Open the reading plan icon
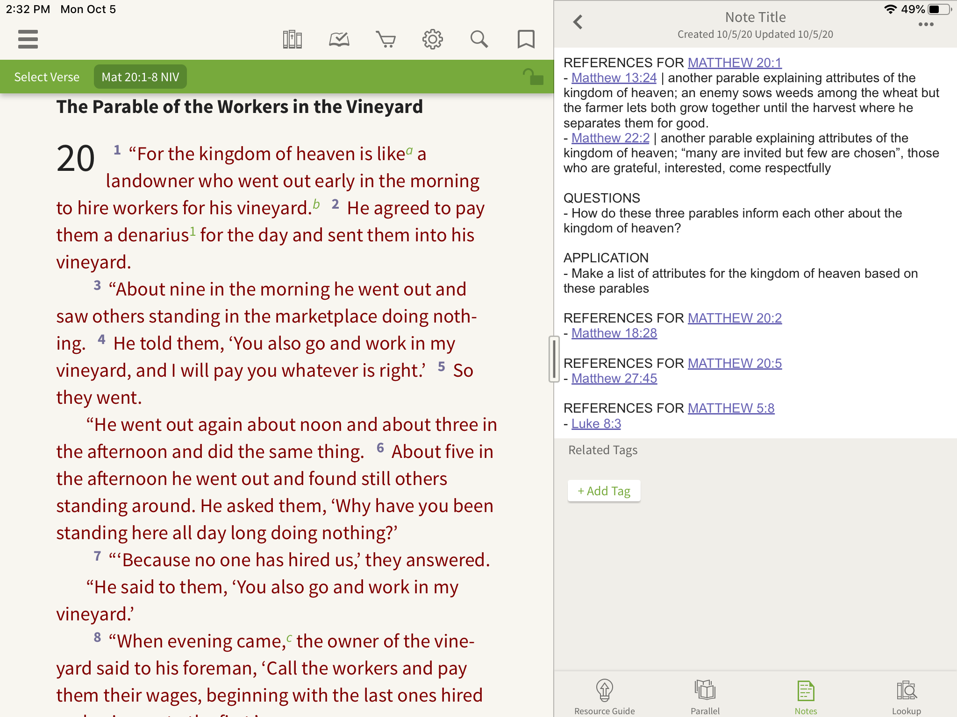Image resolution: width=957 pixels, height=717 pixels. [339, 39]
